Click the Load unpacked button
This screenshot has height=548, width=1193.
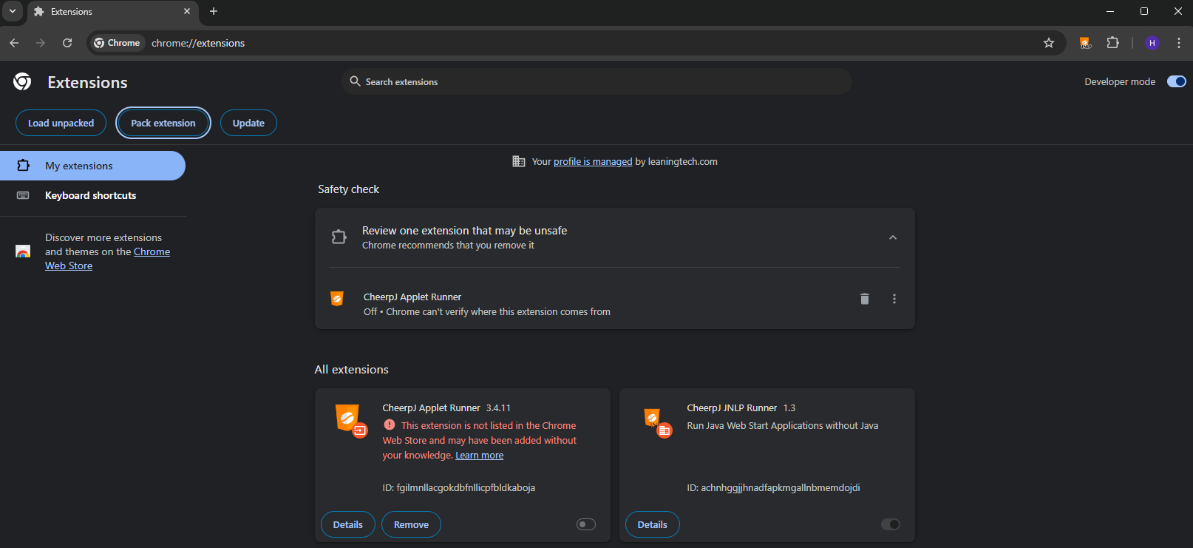61,123
